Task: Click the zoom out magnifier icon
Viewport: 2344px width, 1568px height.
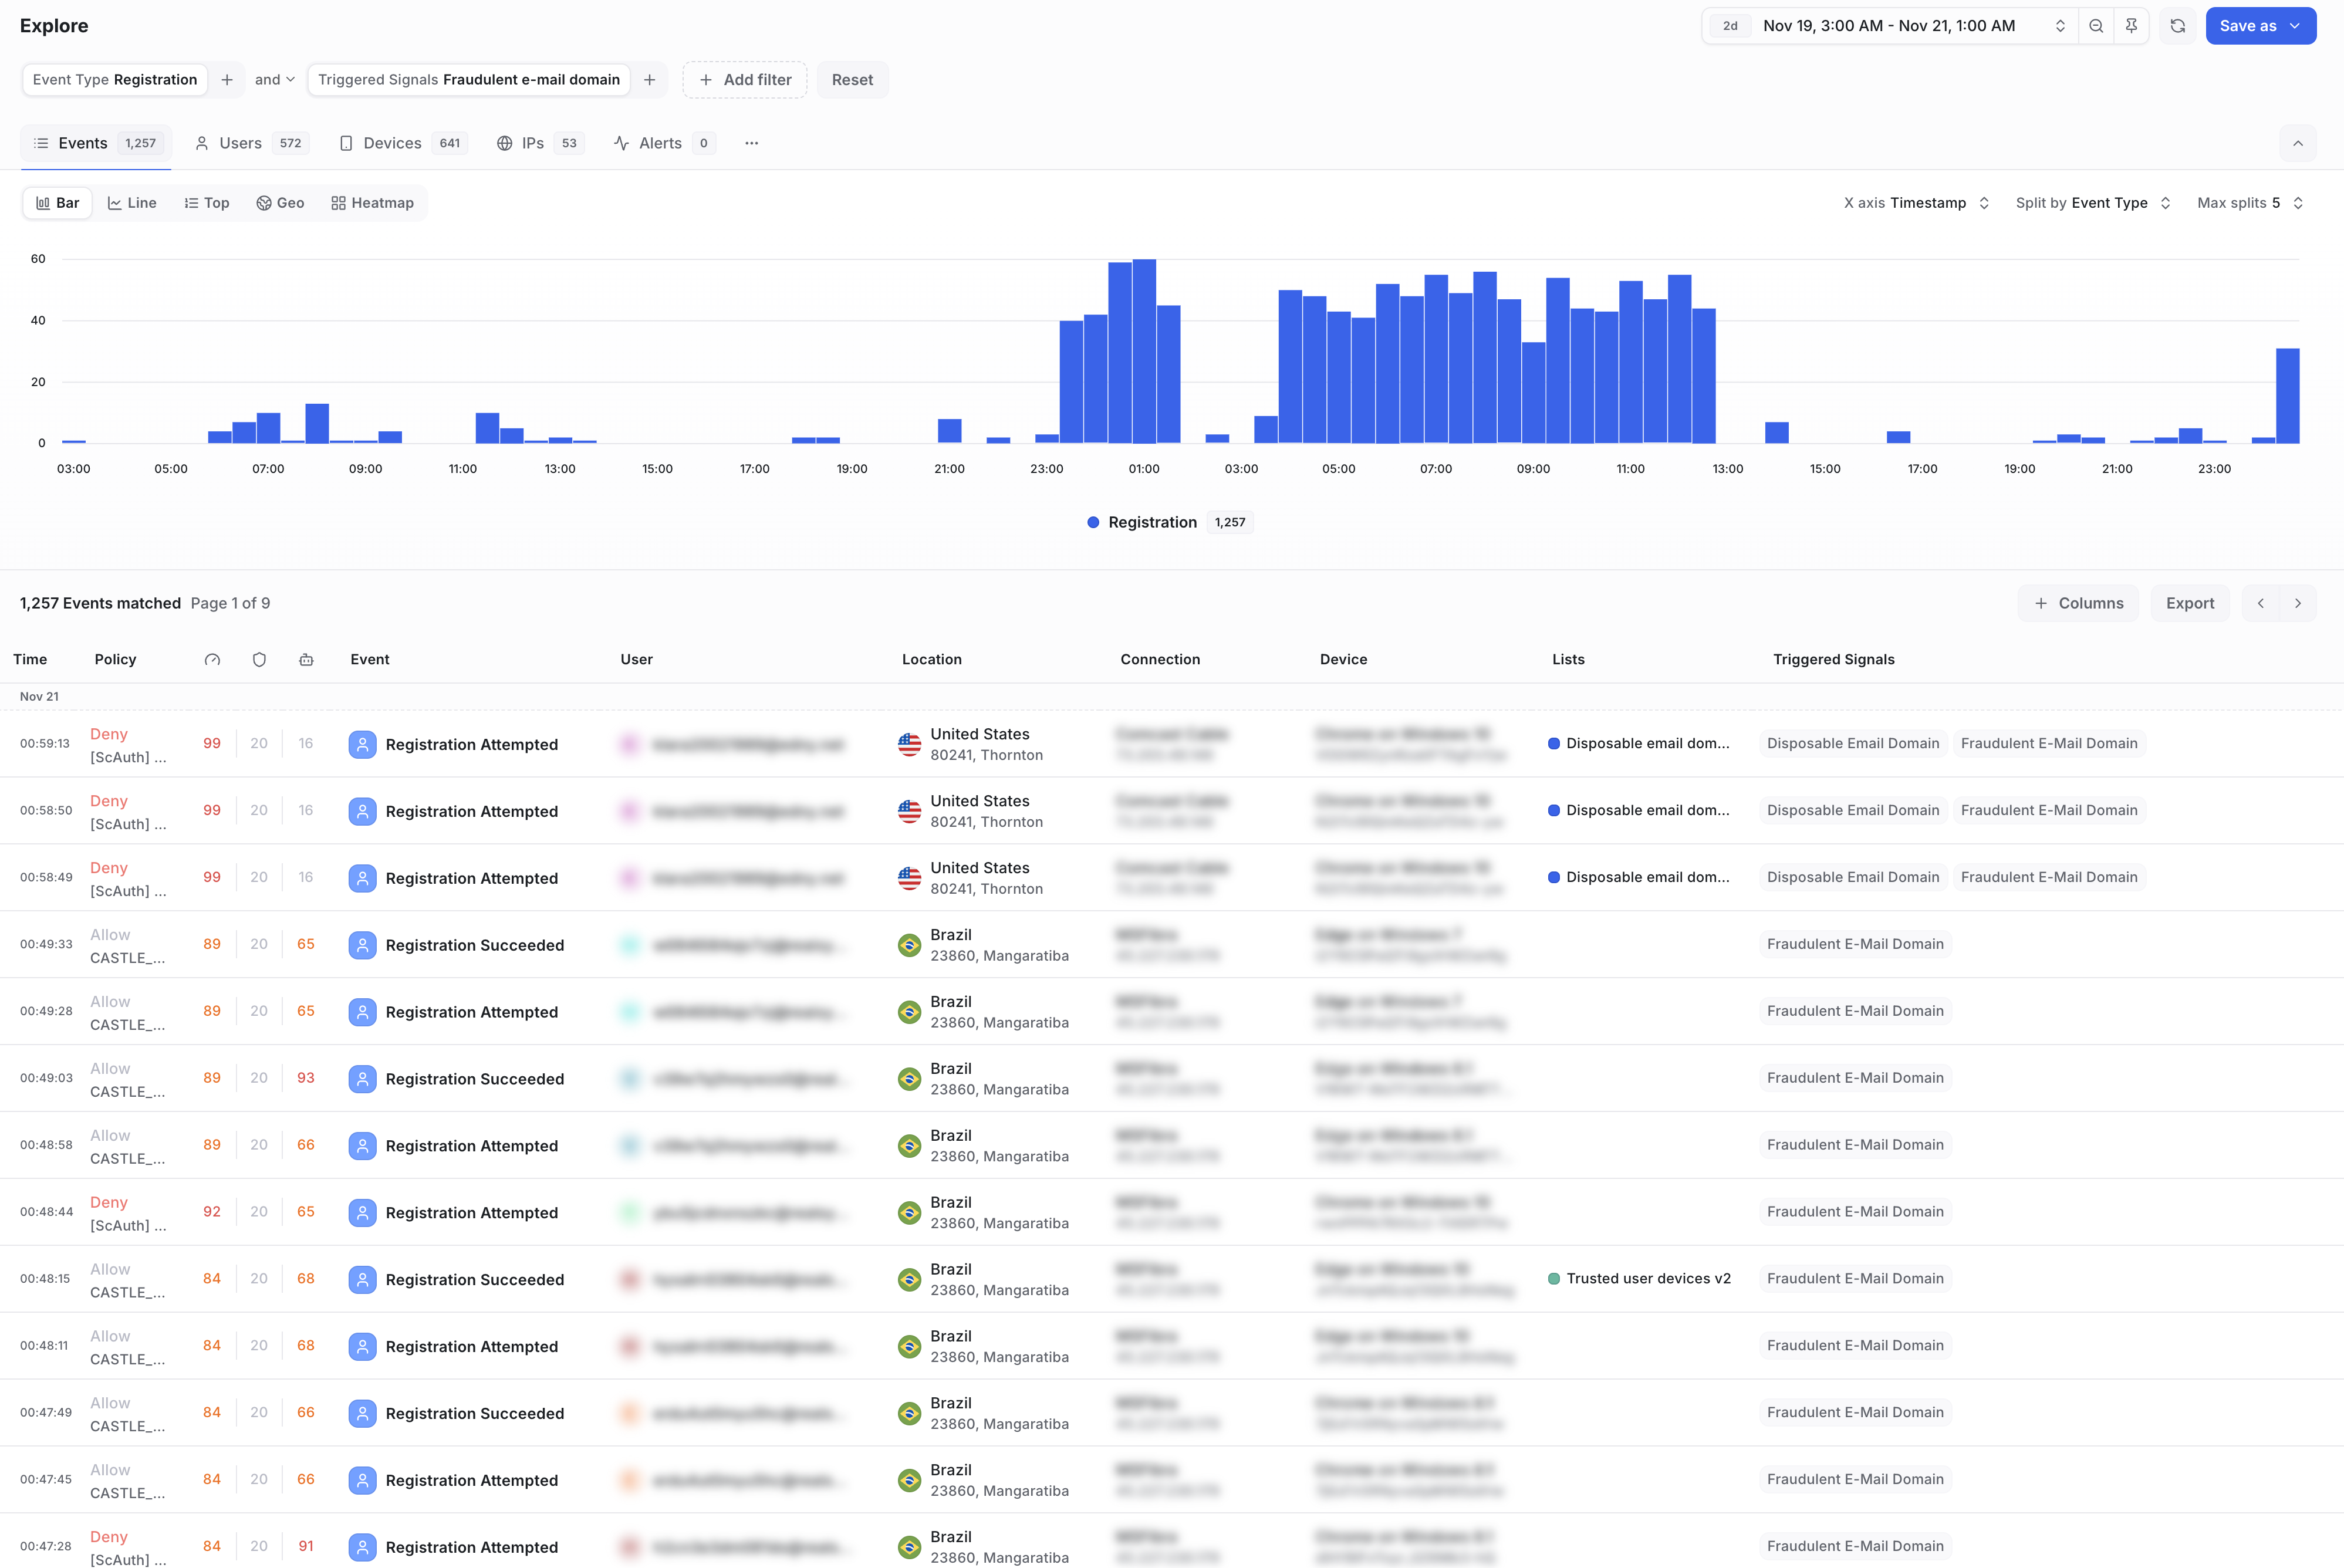Action: pyautogui.click(x=2096, y=26)
